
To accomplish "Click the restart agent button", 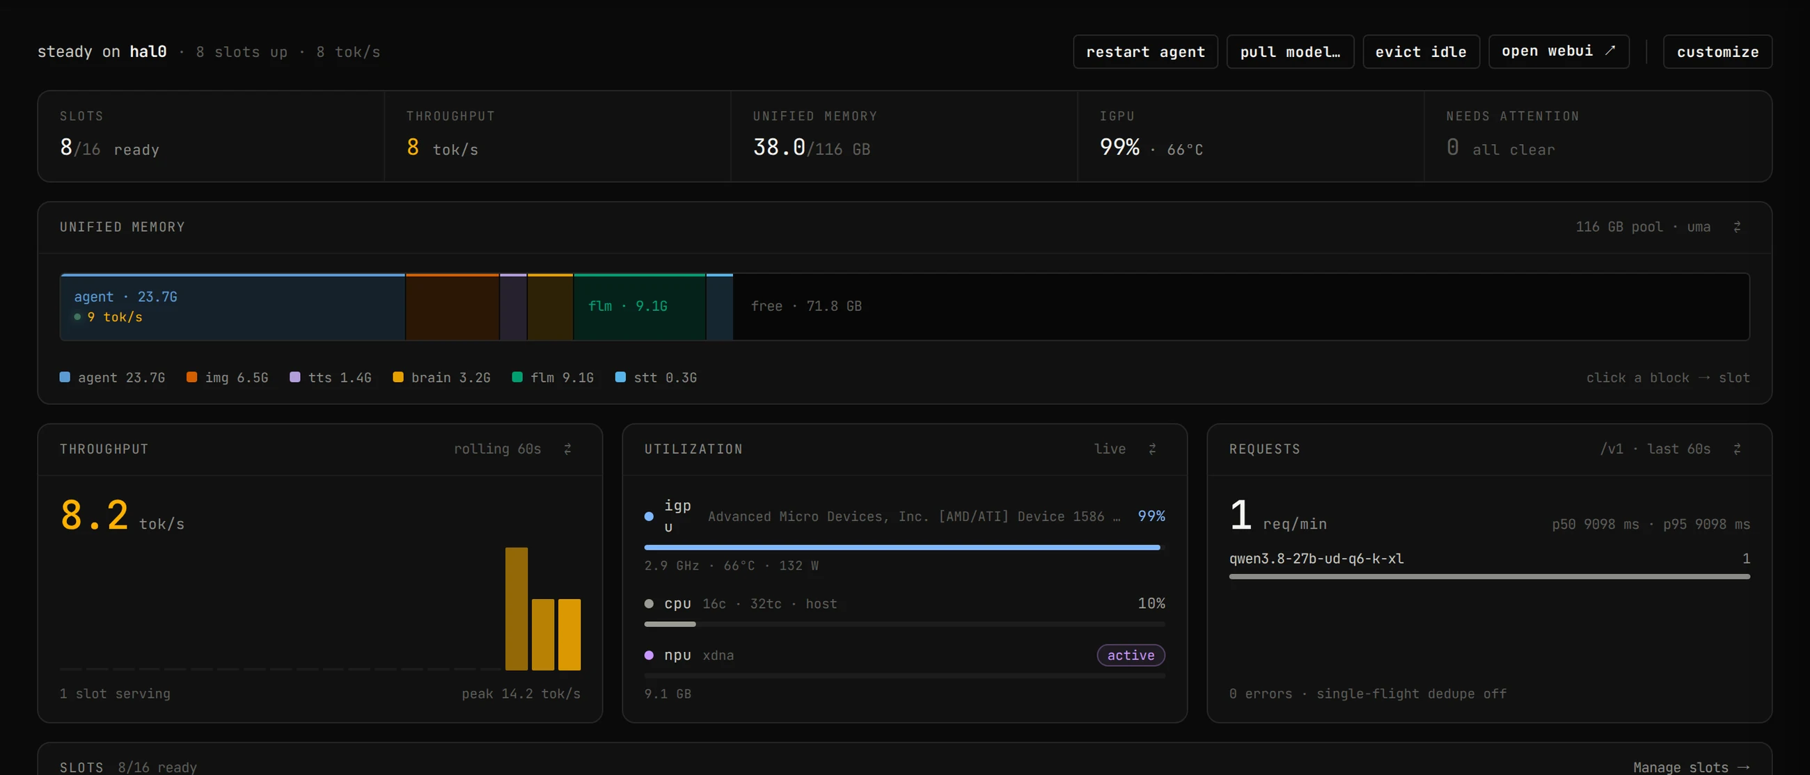I will tap(1145, 51).
